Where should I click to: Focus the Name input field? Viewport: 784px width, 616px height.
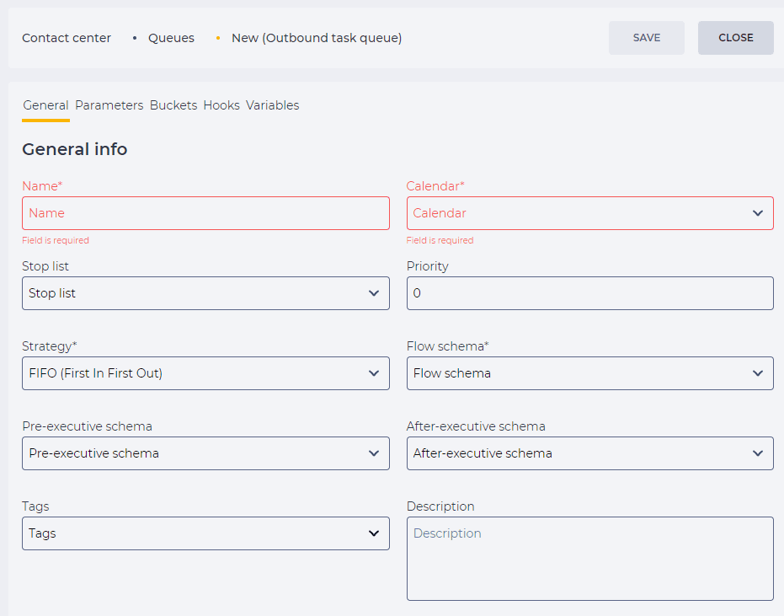(205, 213)
